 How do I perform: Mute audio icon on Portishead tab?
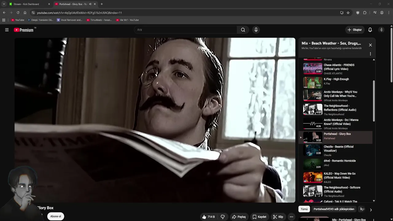point(90,4)
